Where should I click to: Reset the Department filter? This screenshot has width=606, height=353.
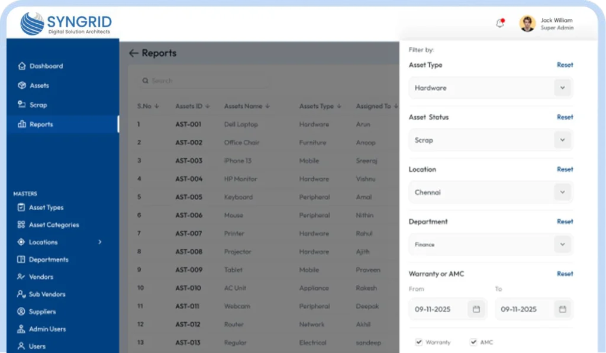tap(565, 222)
